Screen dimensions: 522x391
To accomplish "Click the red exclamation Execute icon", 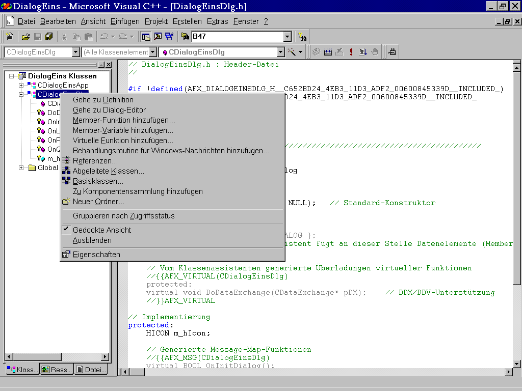I will pyautogui.click(x=351, y=52).
